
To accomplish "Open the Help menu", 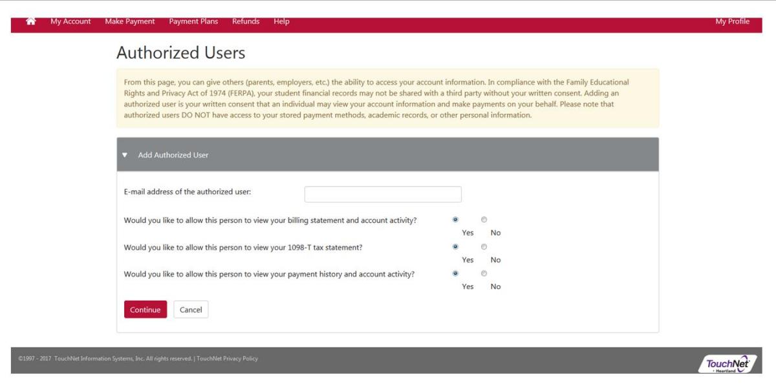I will pyautogui.click(x=281, y=21).
